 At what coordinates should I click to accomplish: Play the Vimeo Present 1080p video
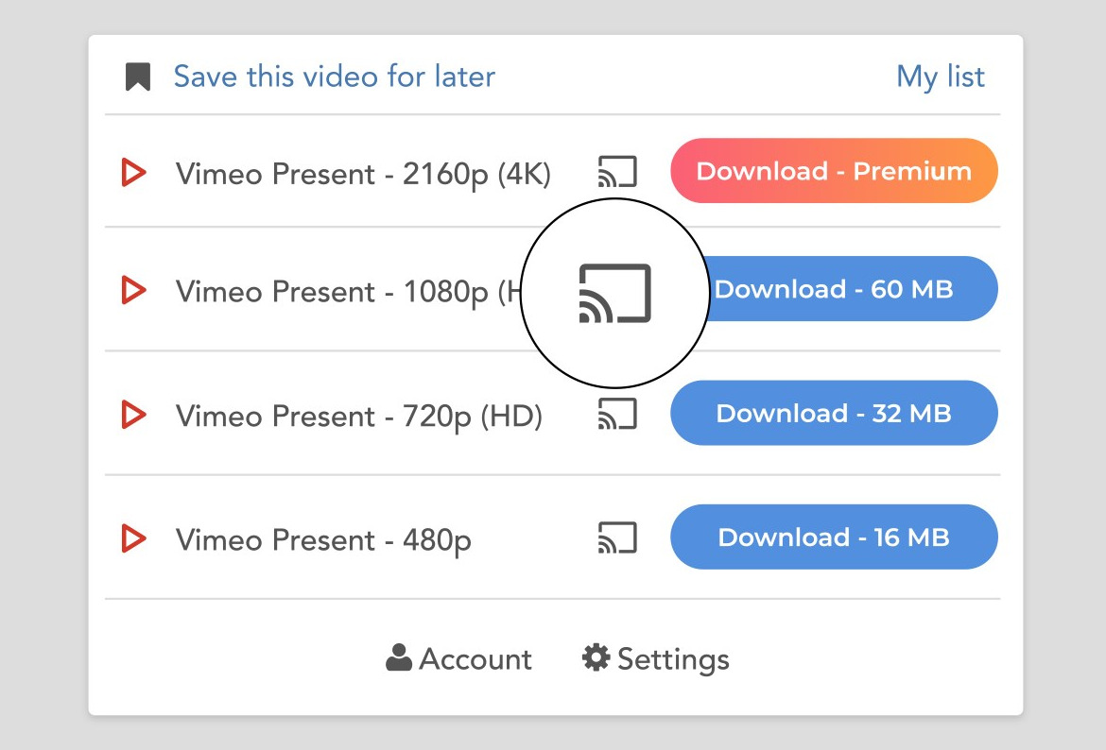[134, 290]
